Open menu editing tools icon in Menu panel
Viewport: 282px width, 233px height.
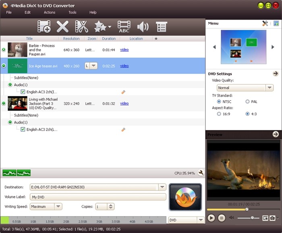[x=265, y=23]
